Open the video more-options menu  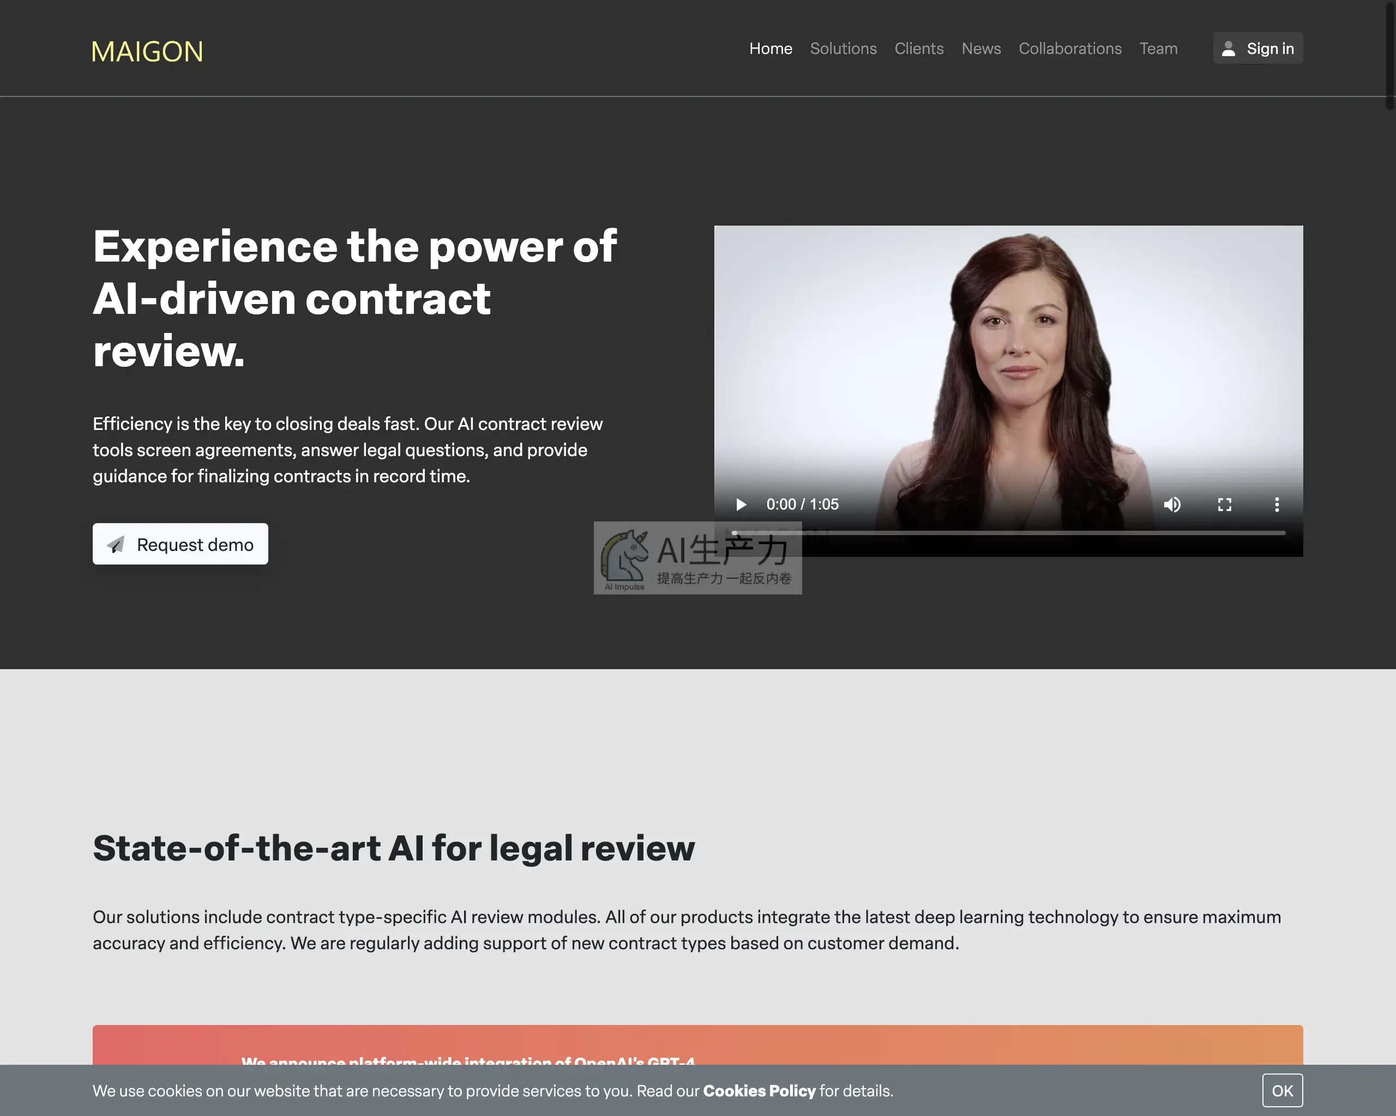click(x=1277, y=505)
